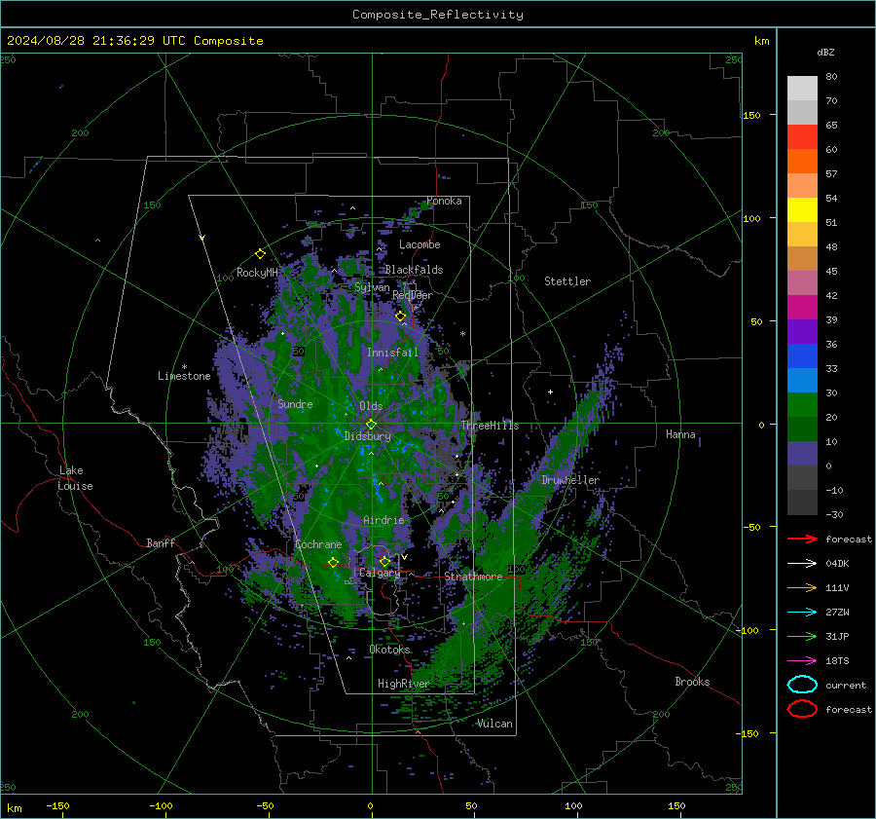Click the green 31JP arrow icon

802,636
